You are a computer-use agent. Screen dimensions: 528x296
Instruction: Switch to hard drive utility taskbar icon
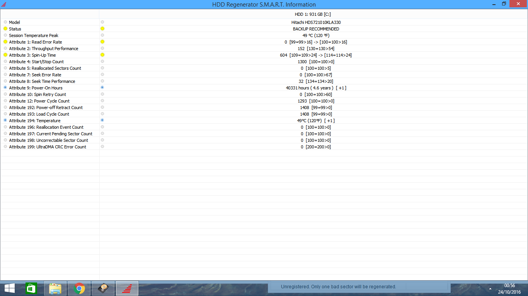point(103,288)
